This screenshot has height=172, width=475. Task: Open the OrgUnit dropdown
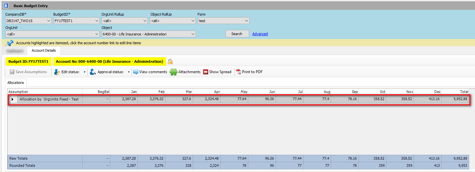point(52,34)
